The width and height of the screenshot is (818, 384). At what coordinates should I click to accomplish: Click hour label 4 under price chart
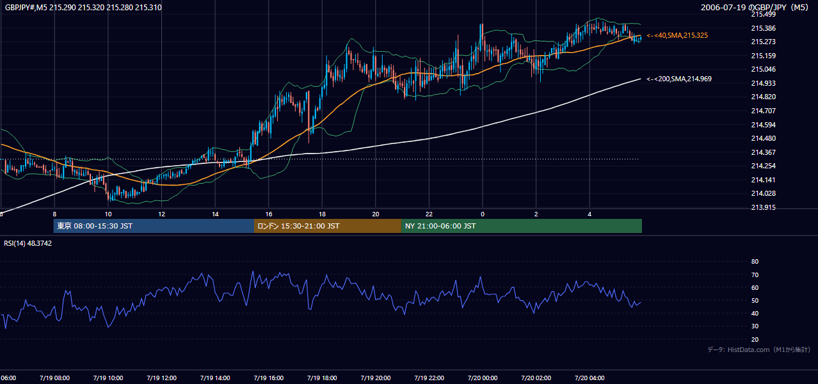tap(589, 214)
